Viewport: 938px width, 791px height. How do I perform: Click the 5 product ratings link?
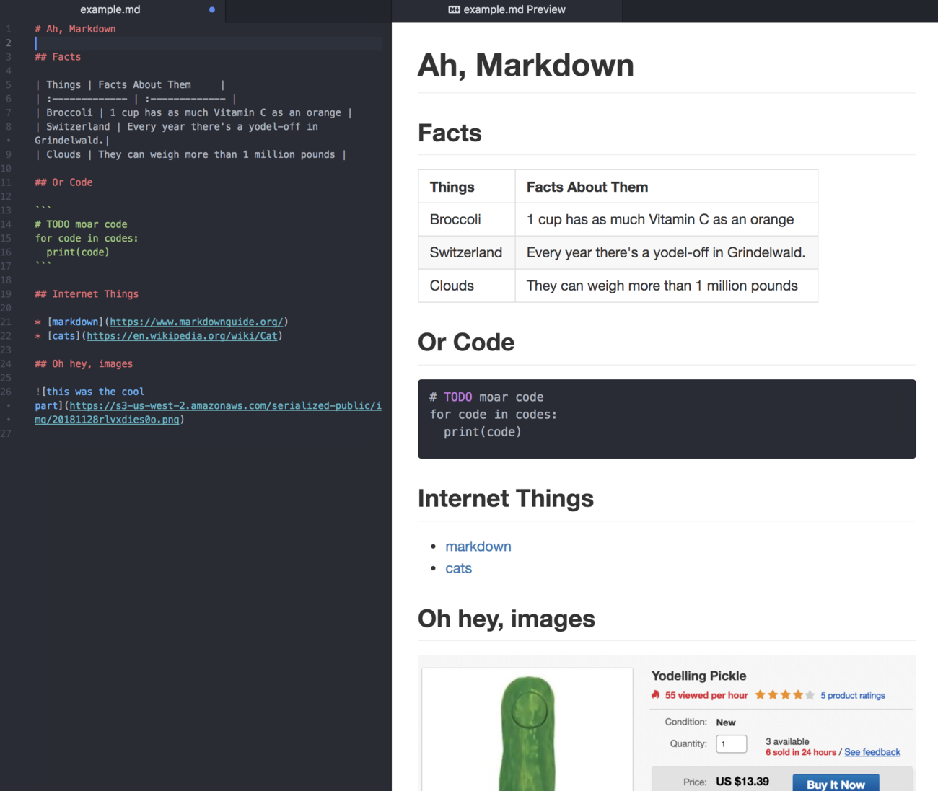(852, 696)
